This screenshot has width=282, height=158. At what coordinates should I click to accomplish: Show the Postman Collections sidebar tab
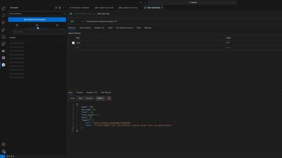[17, 25]
